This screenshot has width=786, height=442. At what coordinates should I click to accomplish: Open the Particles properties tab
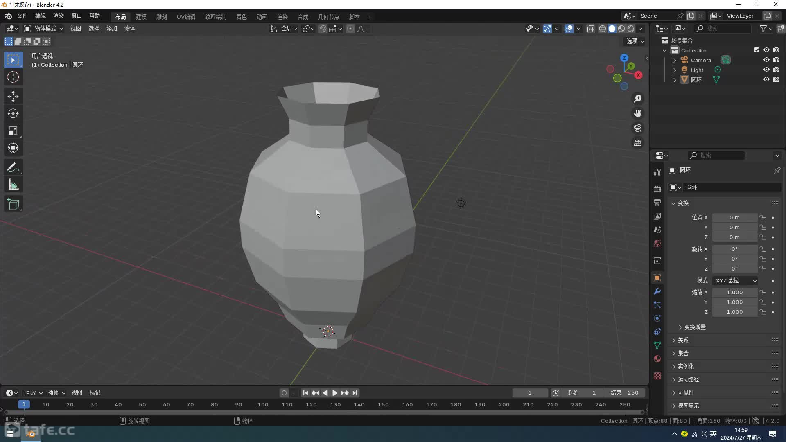coord(657,305)
